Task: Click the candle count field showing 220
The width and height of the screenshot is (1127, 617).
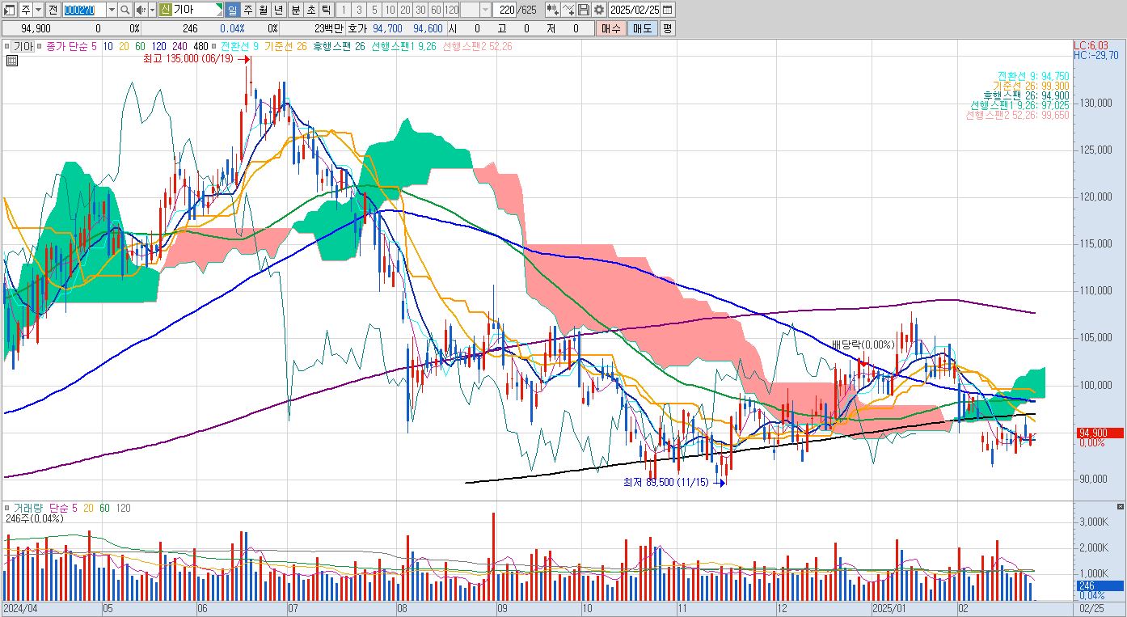Action: [506, 10]
